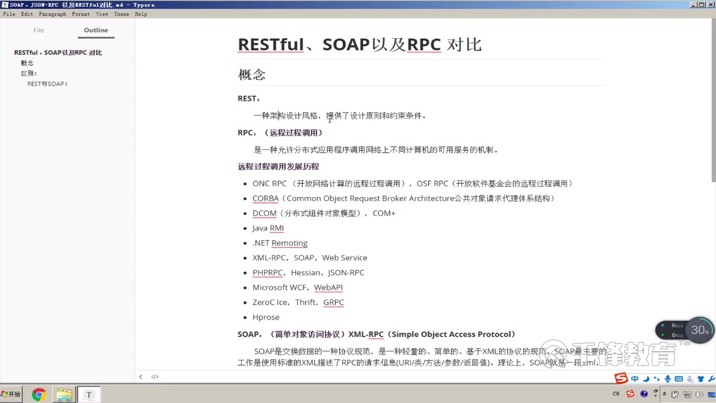Click the SOAP：（简单对象访问协议）heading
The width and height of the screenshot is (716, 403).
(376, 334)
